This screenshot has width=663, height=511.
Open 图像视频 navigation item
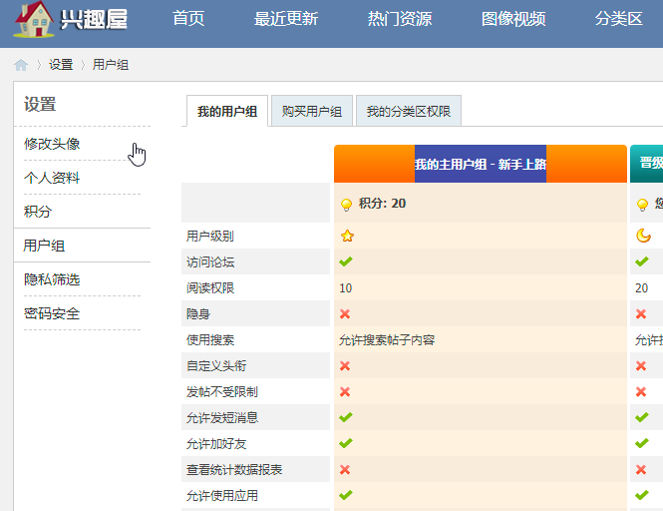tap(513, 19)
